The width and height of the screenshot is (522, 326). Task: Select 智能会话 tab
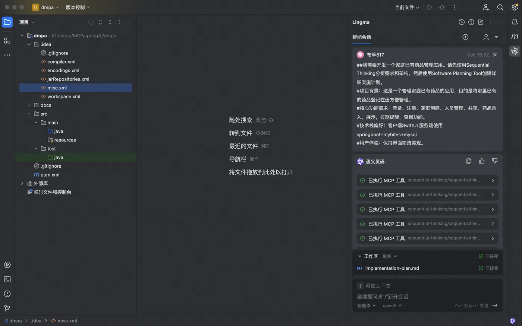(x=362, y=37)
